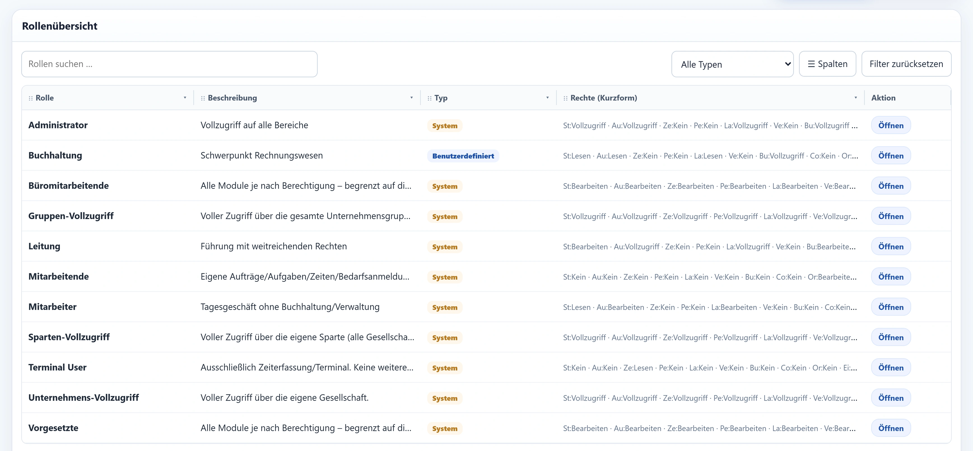
Task: Click description 'Führung mit weitreichenden Rechten'
Action: [x=273, y=246]
